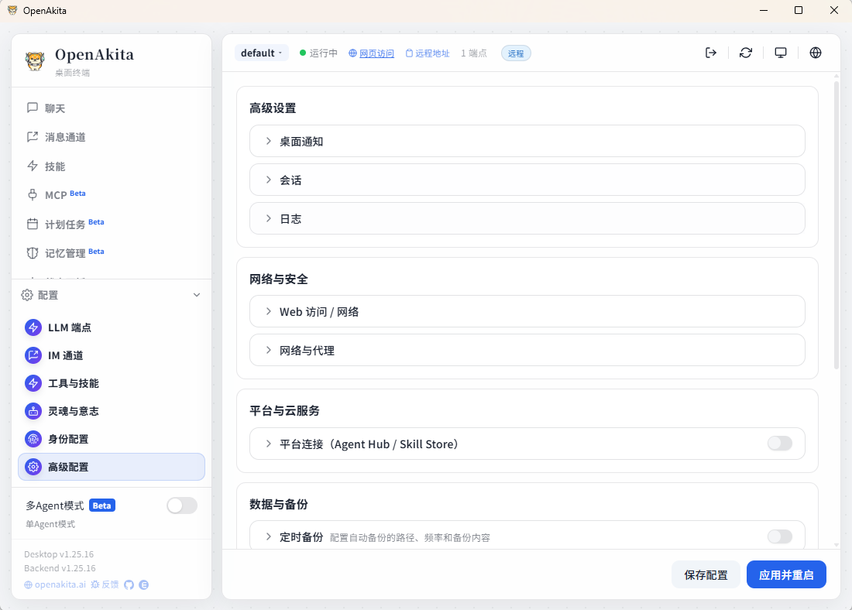Select LLM 端点 label in the sidebar
852x610 pixels.
pyautogui.click(x=70, y=327)
